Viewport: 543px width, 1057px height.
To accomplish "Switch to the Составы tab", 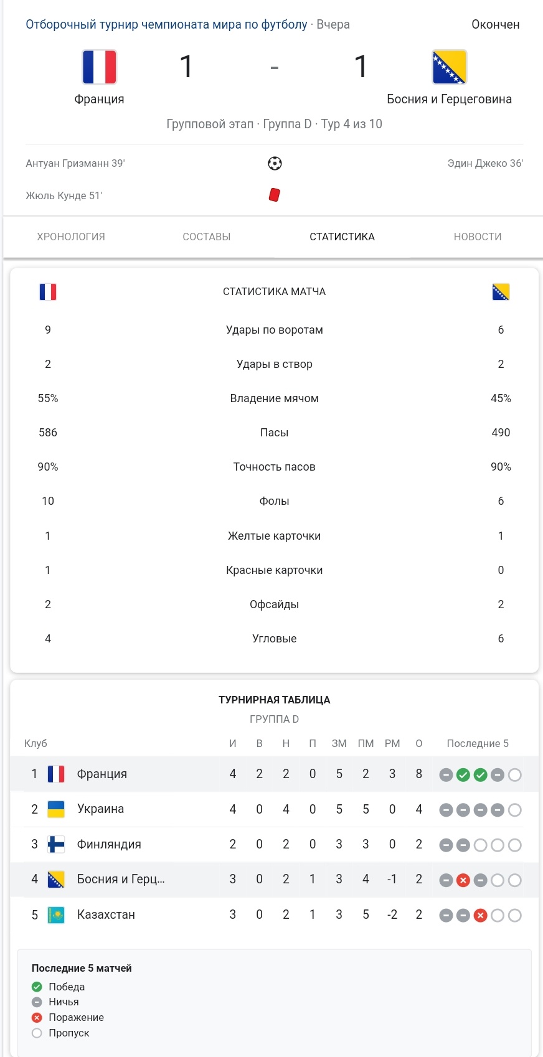I will pyautogui.click(x=207, y=237).
